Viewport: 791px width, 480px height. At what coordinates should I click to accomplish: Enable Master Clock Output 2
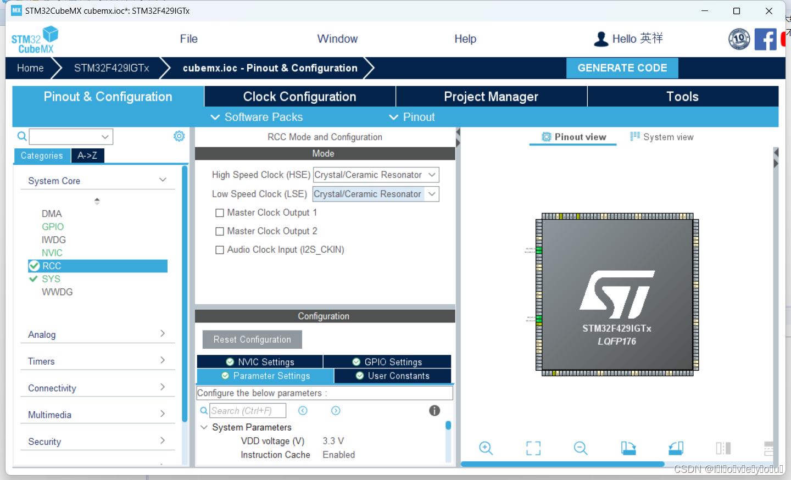tap(220, 231)
